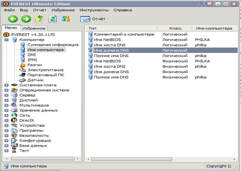Click the EVEREST v4.20.1170 info icon
This screenshot has height=171, width=241.
coord(6,35)
